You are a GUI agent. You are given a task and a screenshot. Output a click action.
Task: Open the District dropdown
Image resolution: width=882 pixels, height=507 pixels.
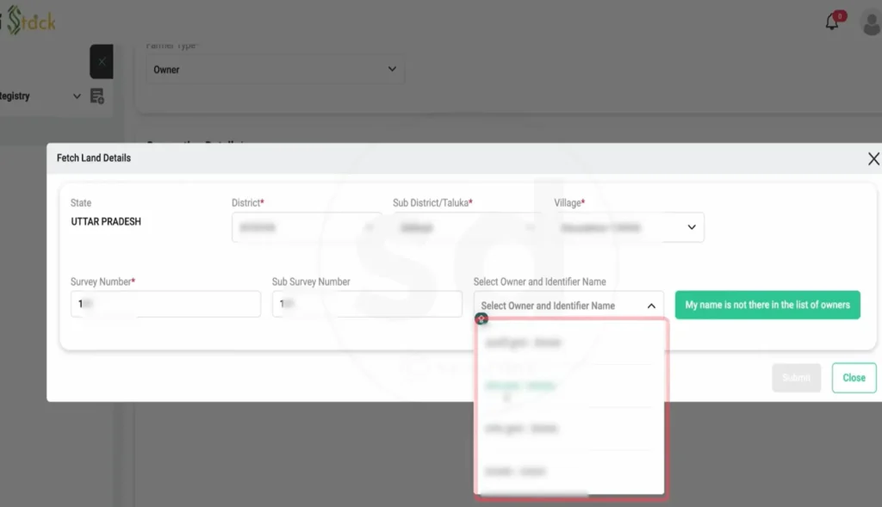click(307, 227)
